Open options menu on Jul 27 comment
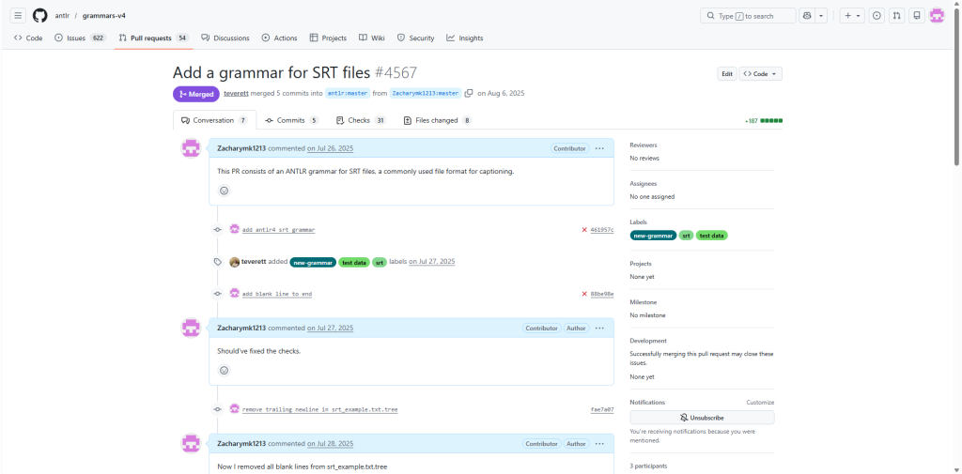The image size is (962, 474). [599, 329]
